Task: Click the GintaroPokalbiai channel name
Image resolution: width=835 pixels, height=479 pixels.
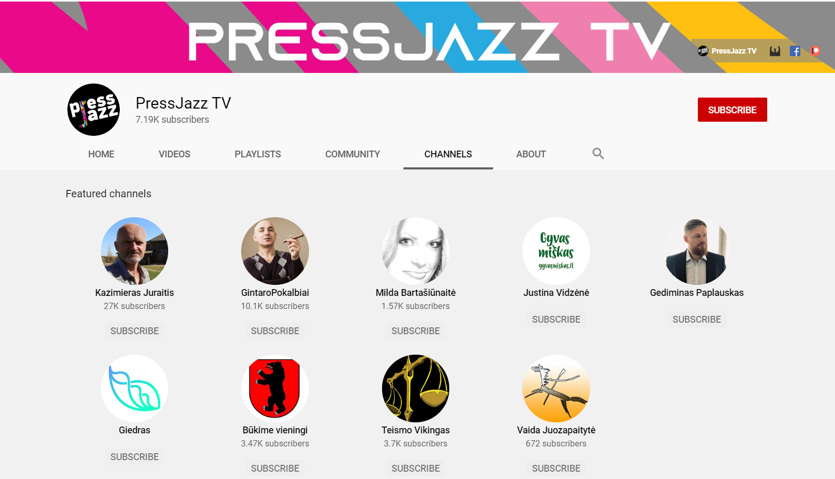Action: point(275,293)
